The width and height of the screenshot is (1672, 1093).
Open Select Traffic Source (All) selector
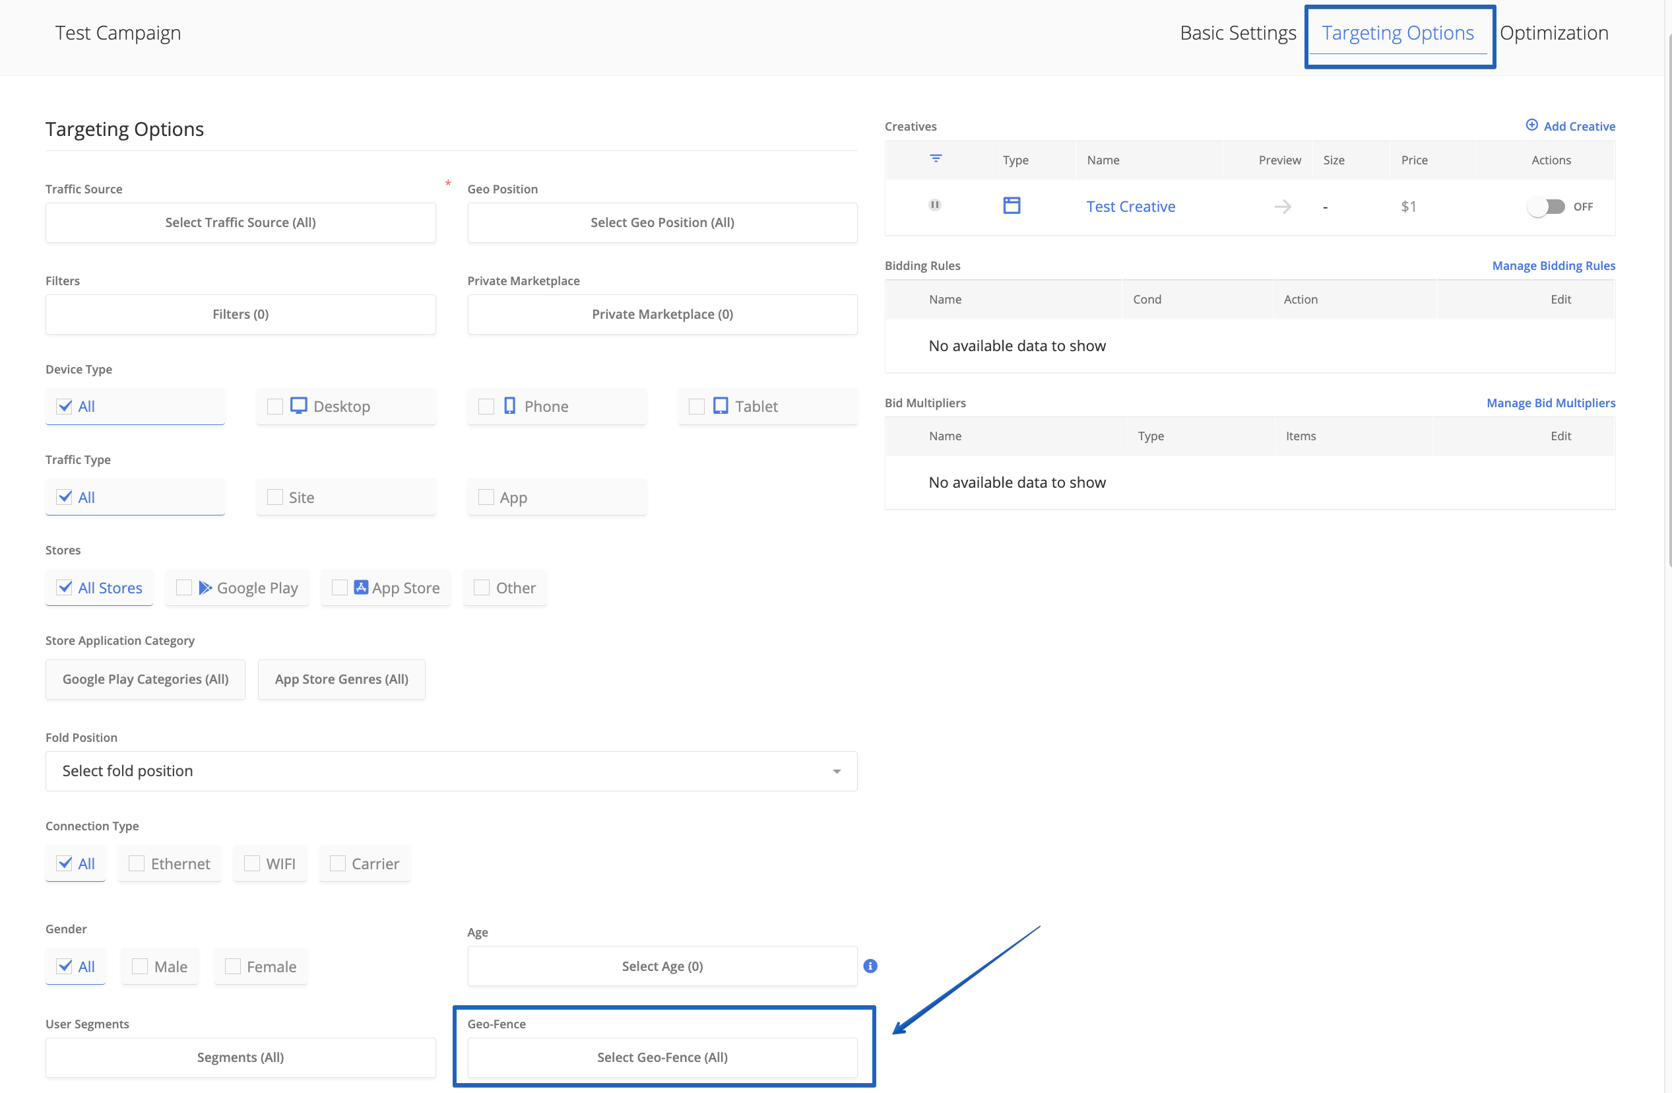pyautogui.click(x=240, y=223)
